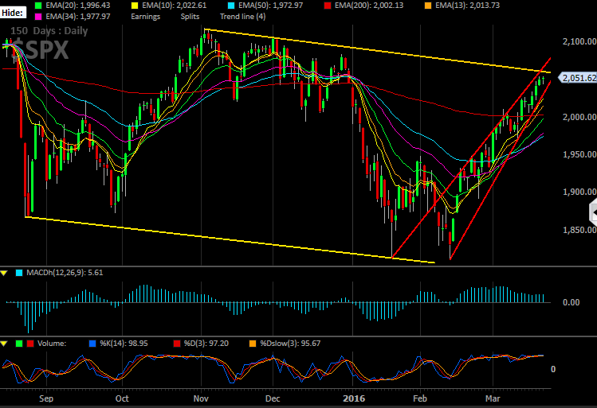597x408 pixels.
Task: Click the green Volume color swatch
Action: (x=19, y=344)
